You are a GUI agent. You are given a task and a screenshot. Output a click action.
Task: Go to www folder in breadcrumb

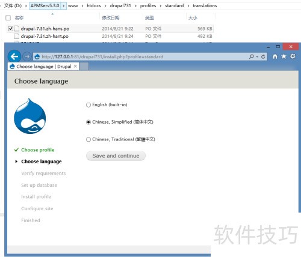coord(73,6)
